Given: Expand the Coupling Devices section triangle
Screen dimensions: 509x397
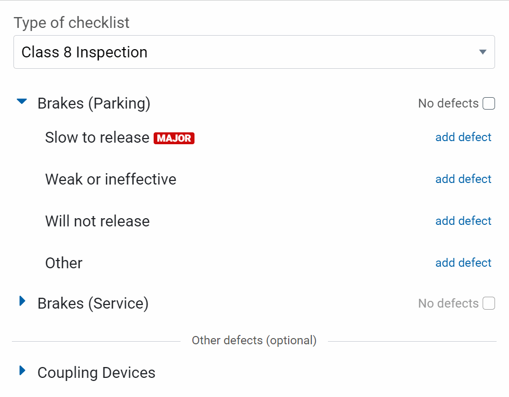Looking at the screenshot, I should pos(22,371).
